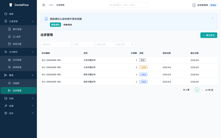Screen dimensions: 221x138
Task: Open 收齒模 in the sidebar
Action: point(18,83)
